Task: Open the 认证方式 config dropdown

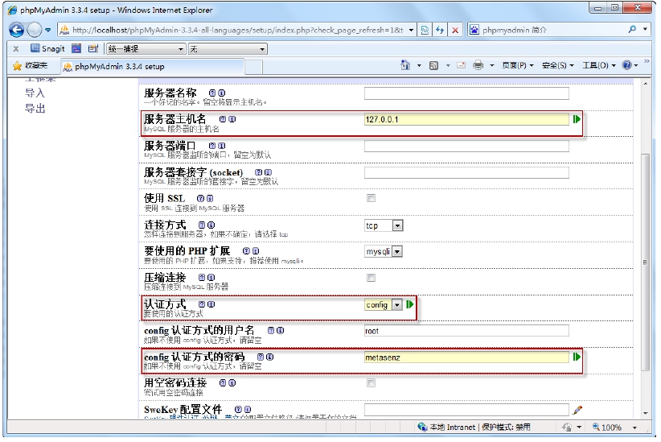Action: 384,304
